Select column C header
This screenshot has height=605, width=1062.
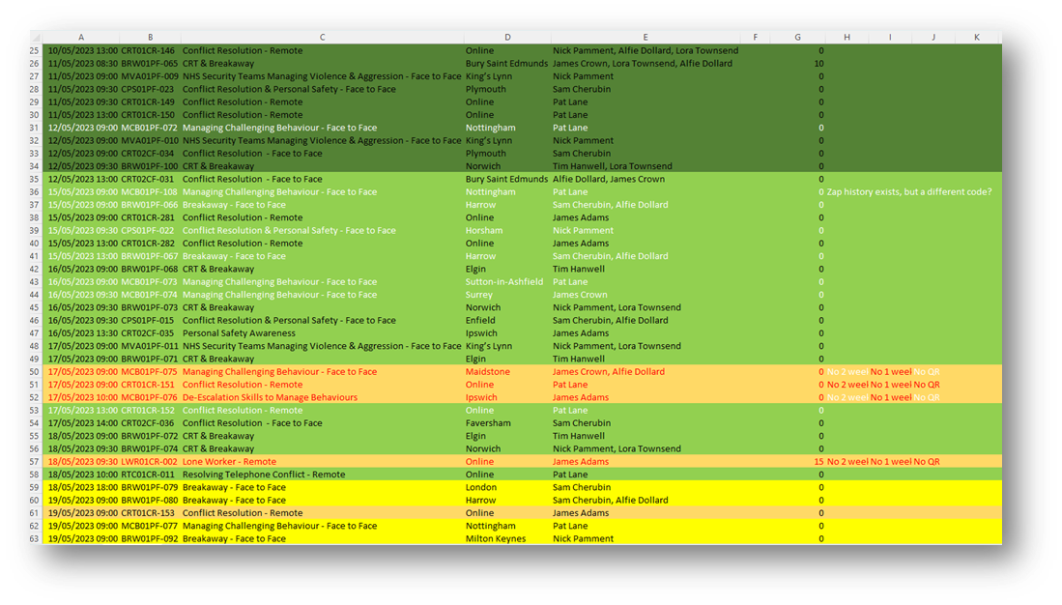pos(322,38)
